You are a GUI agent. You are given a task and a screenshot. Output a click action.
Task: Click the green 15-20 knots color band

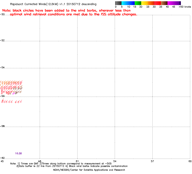pos(138,3)
